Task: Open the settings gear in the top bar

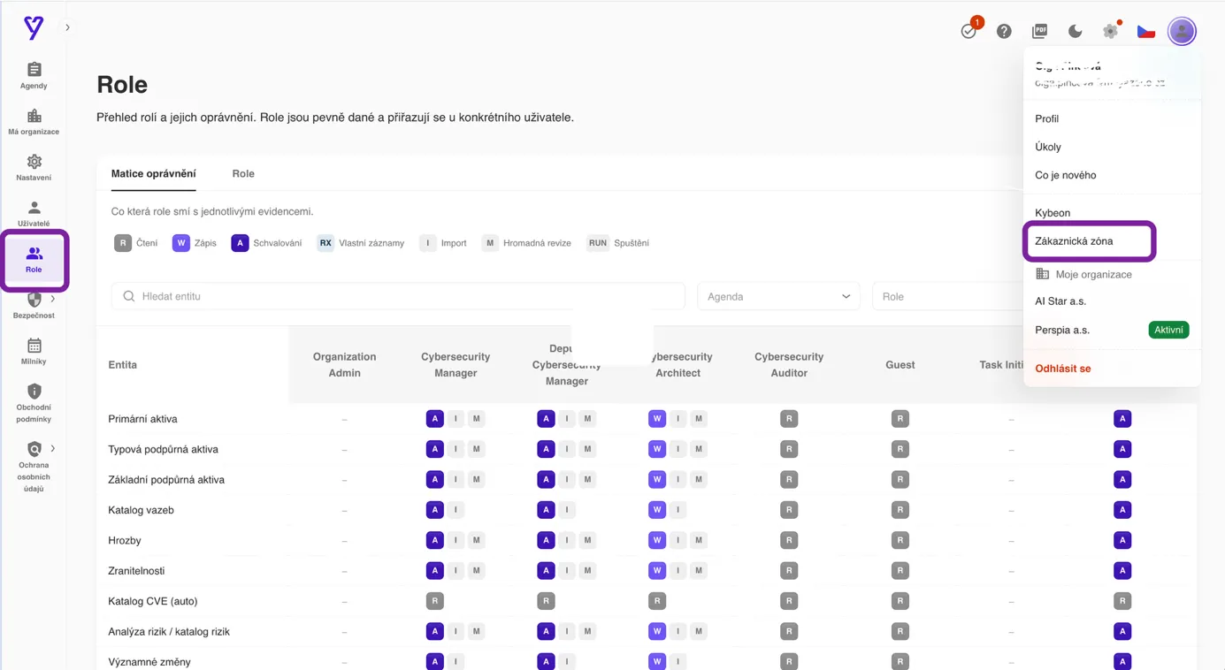Action: tap(1111, 31)
